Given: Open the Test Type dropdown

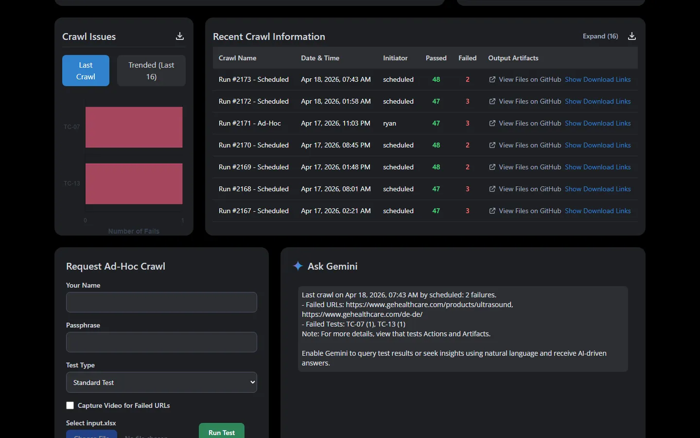Looking at the screenshot, I should pyautogui.click(x=161, y=383).
